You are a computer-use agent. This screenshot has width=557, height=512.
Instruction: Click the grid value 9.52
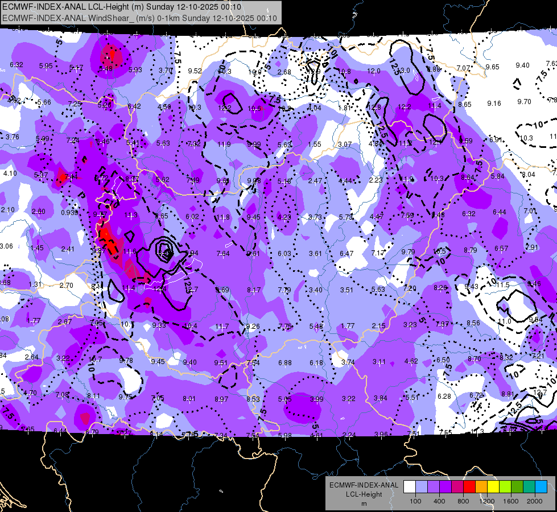pos(195,71)
